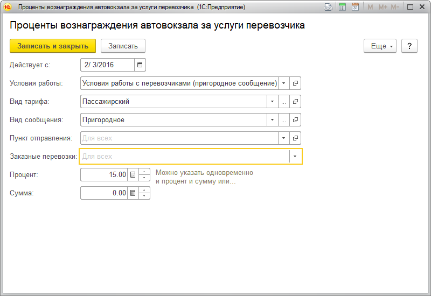Viewport: 431px width, 296px height.
Task: Expand the Пункт отправления dropdown
Action: (x=284, y=138)
